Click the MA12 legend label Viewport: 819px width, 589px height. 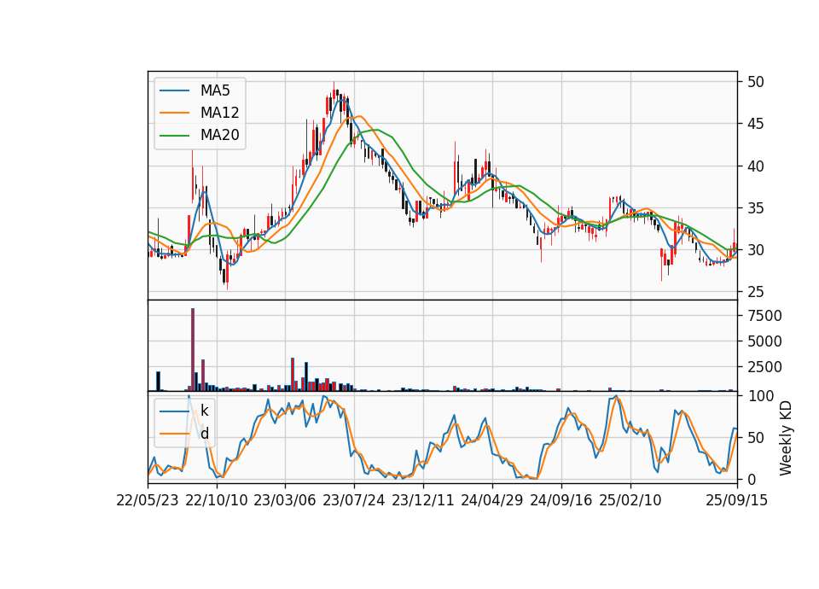pyautogui.click(x=219, y=113)
